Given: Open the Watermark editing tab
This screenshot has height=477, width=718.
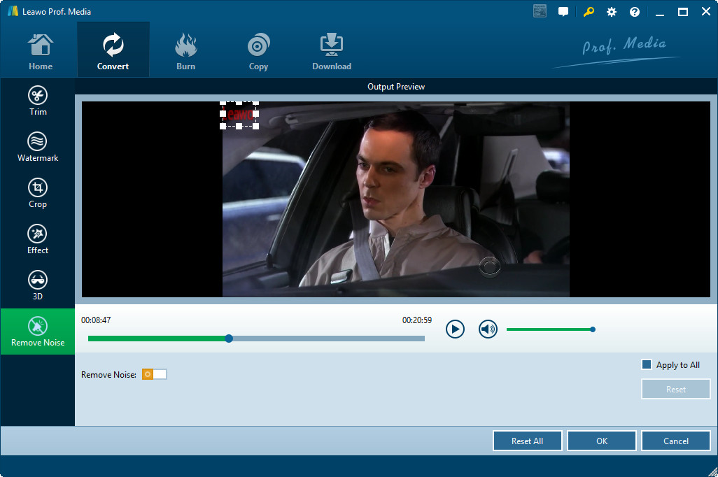Looking at the screenshot, I should [x=38, y=147].
